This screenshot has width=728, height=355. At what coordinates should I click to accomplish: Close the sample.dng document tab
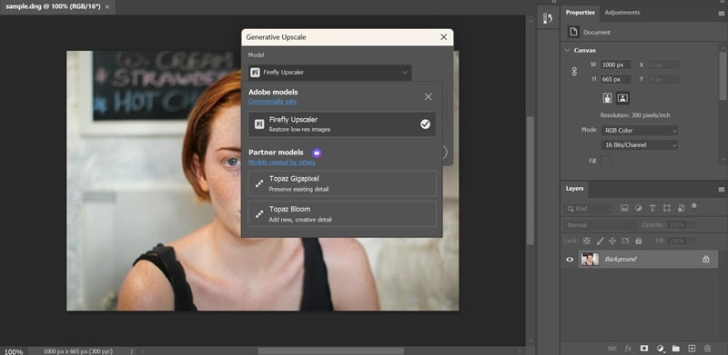pyautogui.click(x=107, y=7)
